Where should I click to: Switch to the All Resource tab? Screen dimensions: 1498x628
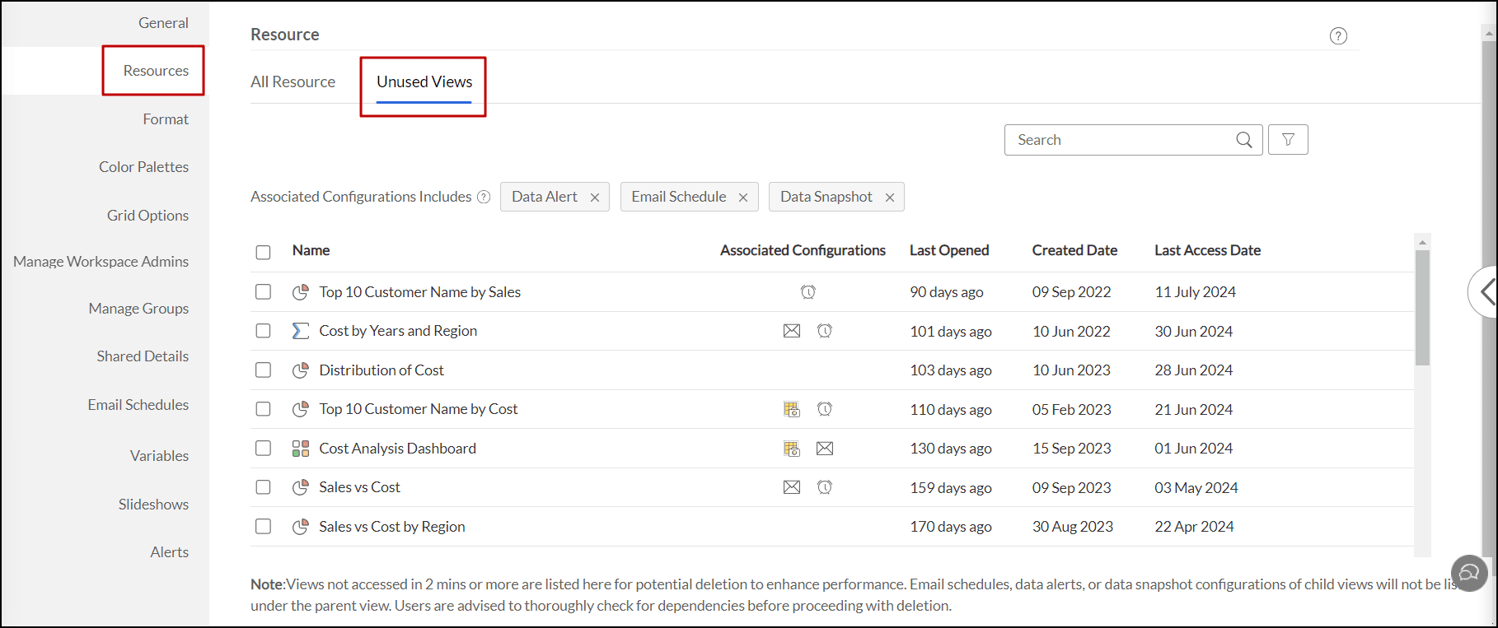pyautogui.click(x=293, y=81)
